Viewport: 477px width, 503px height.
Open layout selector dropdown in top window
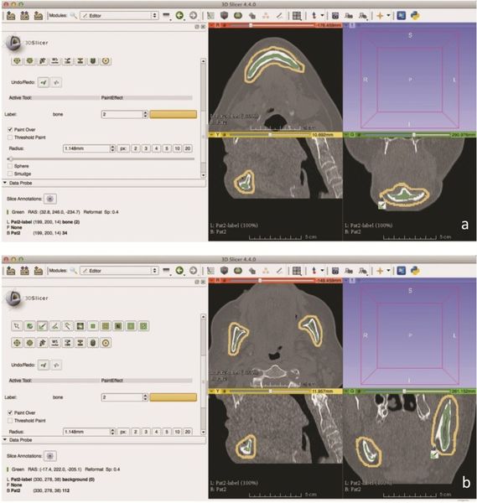[x=297, y=15]
